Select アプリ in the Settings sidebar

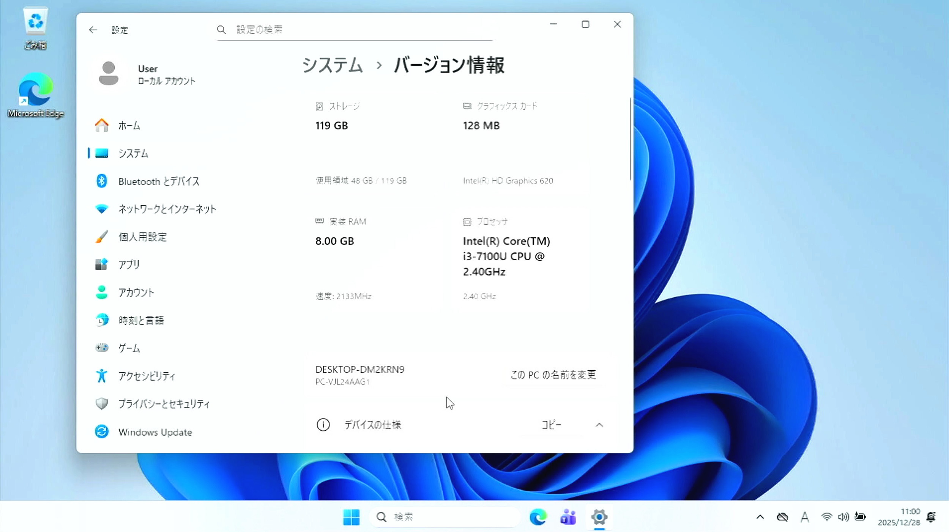[x=129, y=264]
